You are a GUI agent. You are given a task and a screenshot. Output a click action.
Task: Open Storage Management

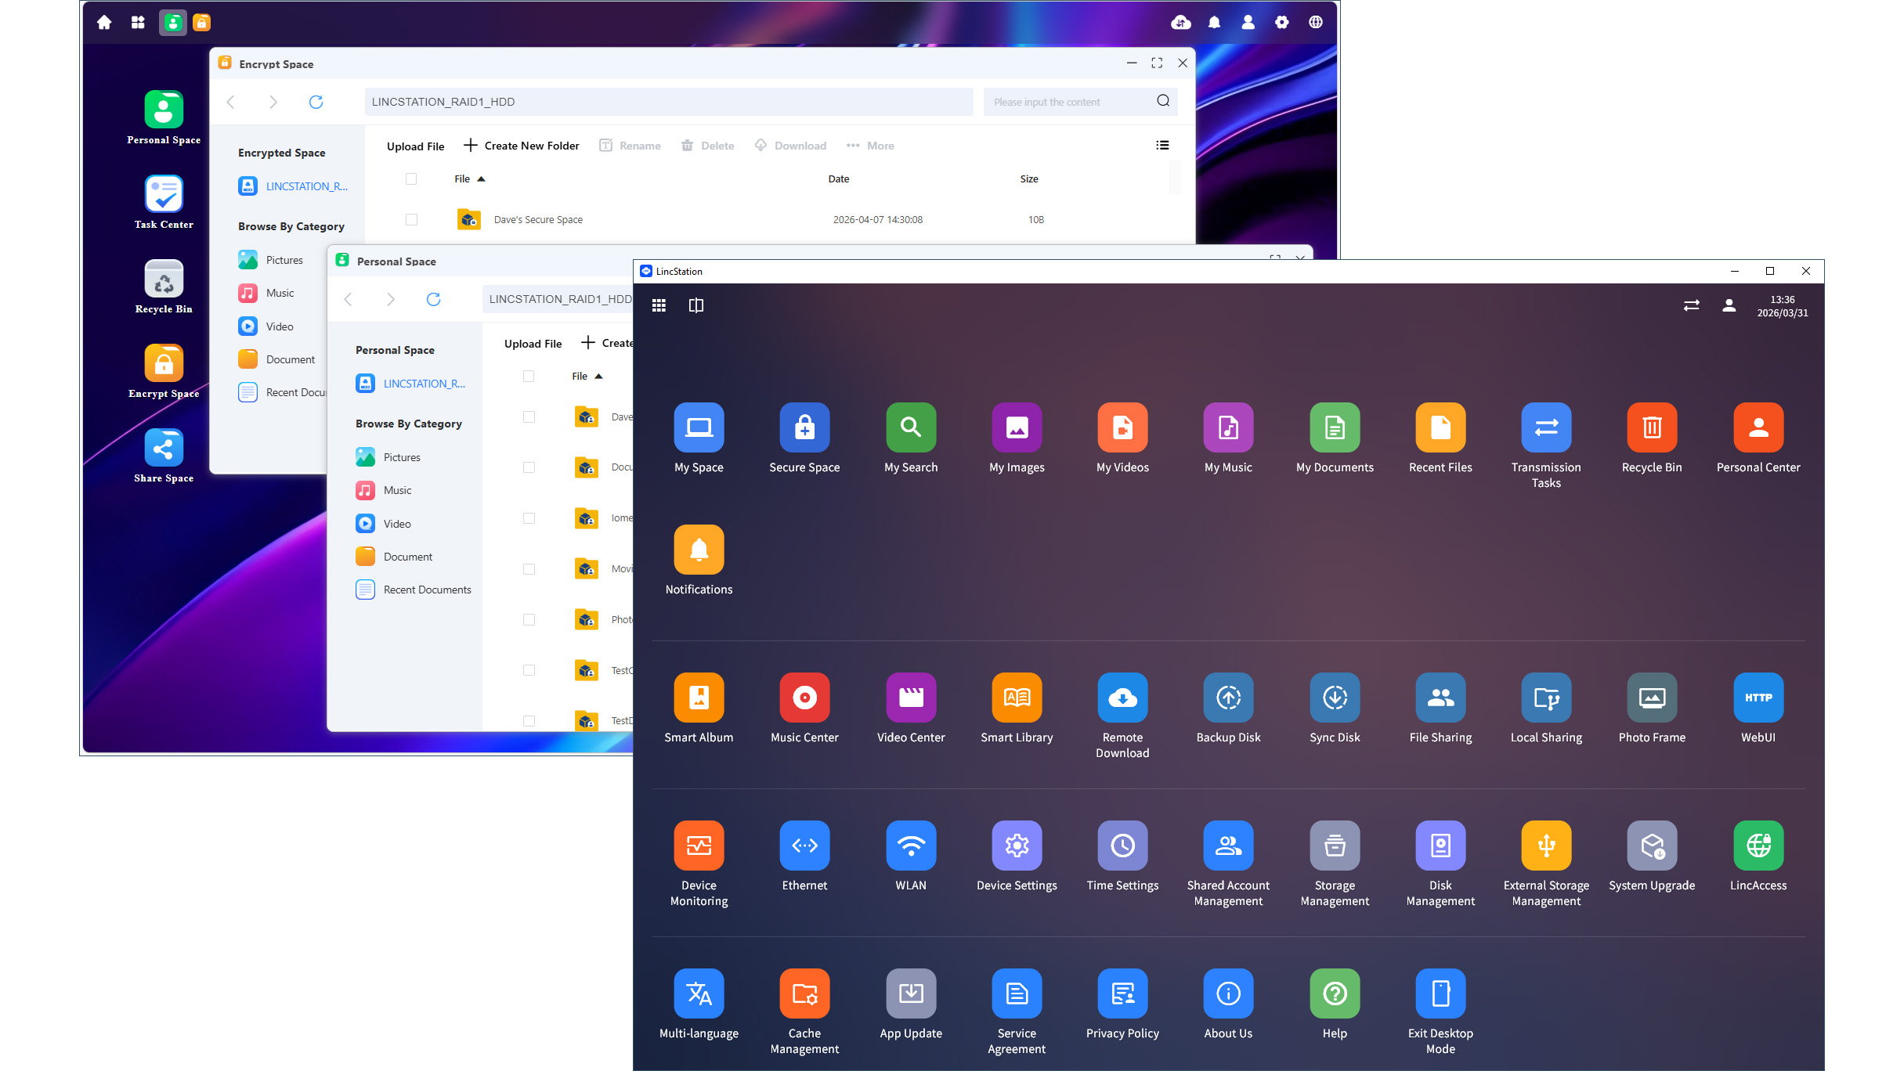pos(1335,846)
